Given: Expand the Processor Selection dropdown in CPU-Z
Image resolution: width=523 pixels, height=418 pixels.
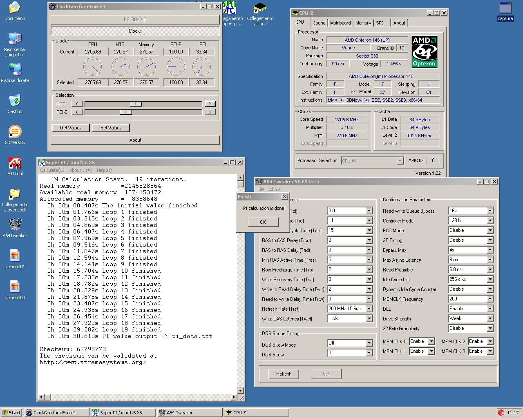Looking at the screenshot, I should tap(400, 161).
